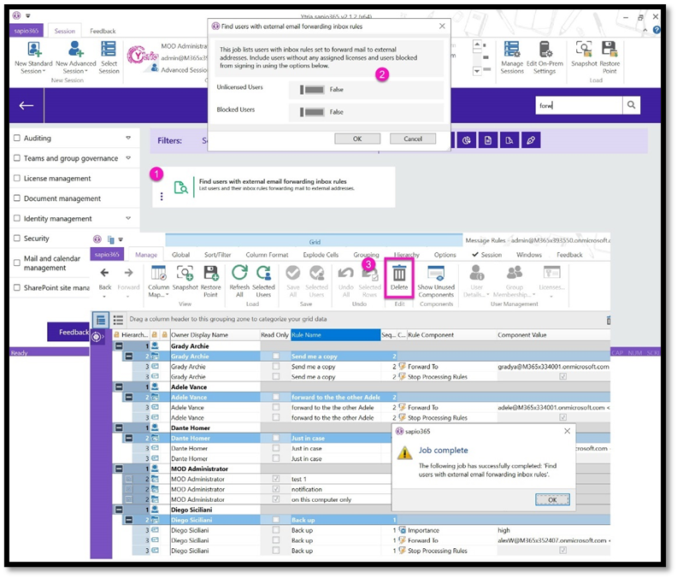Viewport: 677px width, 578px height.
Task: Check the Auditing category checkbox
Action: 17,138
